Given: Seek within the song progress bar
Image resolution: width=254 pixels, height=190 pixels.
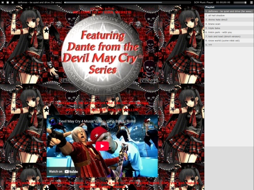Looking at the screenshot, I should pyautogui.click(x=127, y=2).
